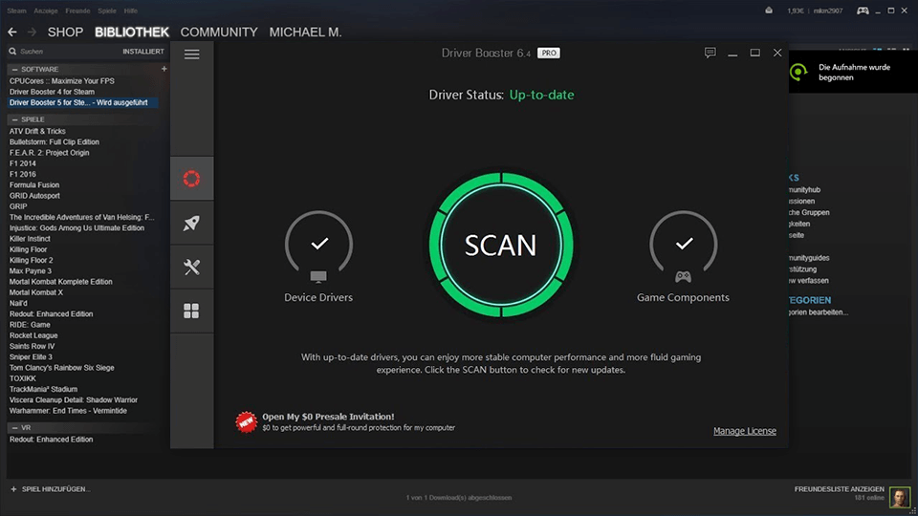Open the Action Center grid icon
Image resolution: width=918 pixels, height=516 pixels.
pyautogui.click(x=191, y=311)
